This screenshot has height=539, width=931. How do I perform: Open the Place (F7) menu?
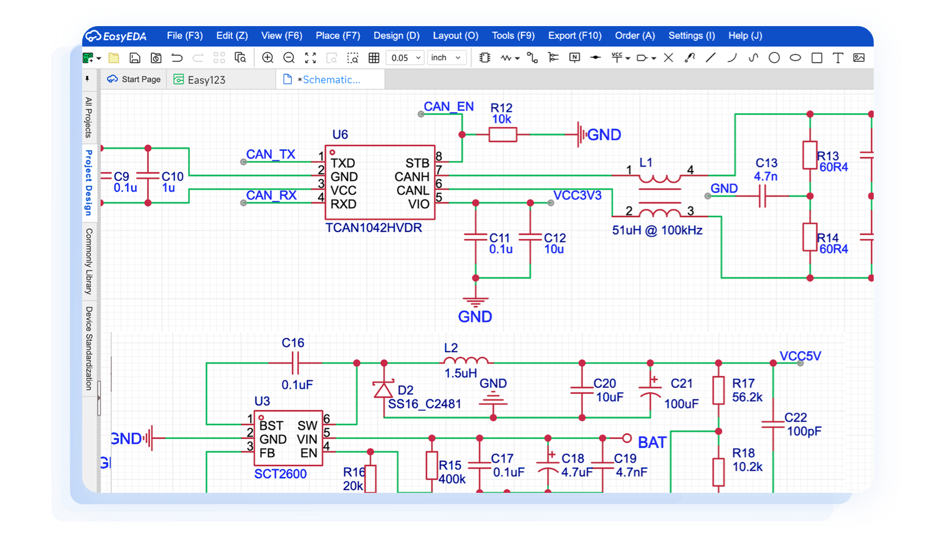(338, 36)
